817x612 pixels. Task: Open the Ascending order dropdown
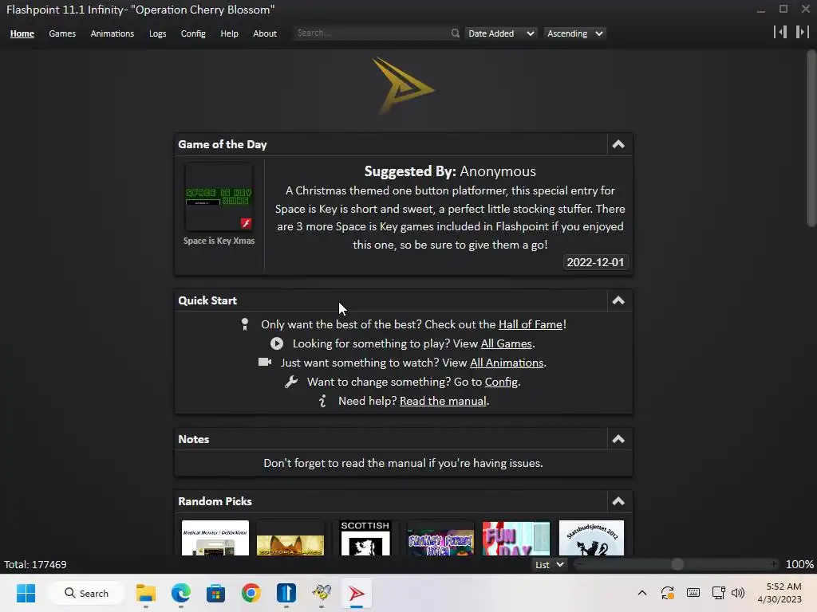point(575,33)
